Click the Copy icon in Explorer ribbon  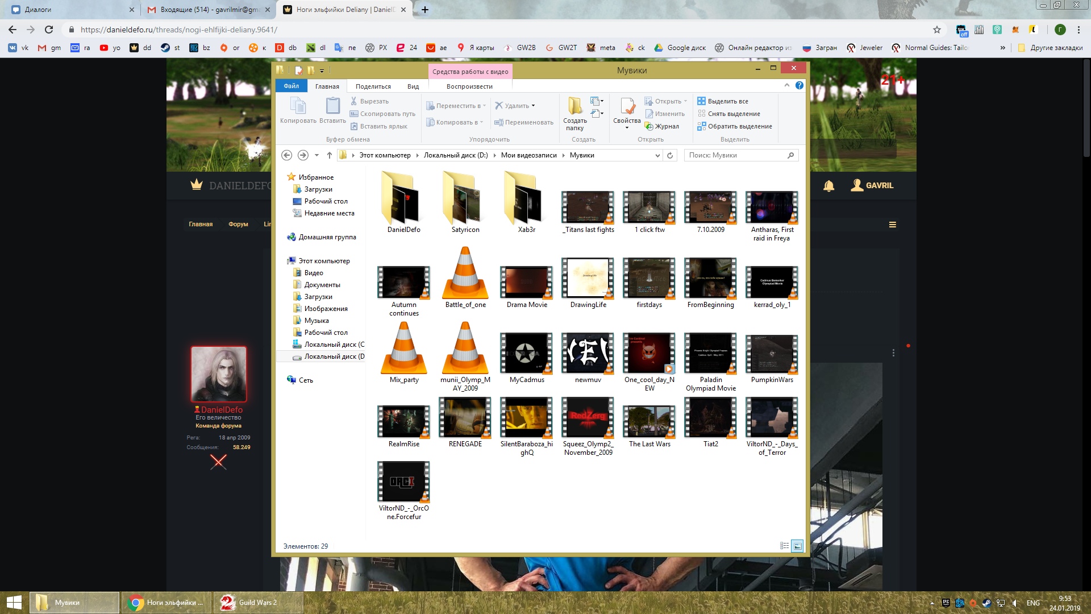pos(298,106)
